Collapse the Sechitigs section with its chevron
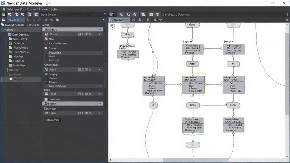This screenshot has height=163, width=290. 100,29
